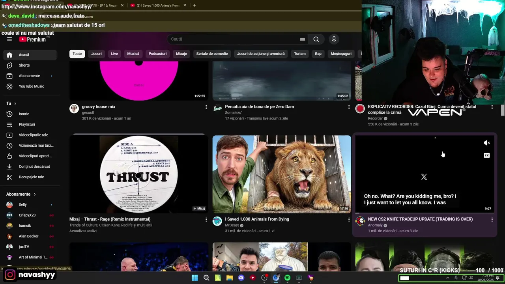
Task: Open Playlisturi in the sidebar
Action: pos(30,124)
